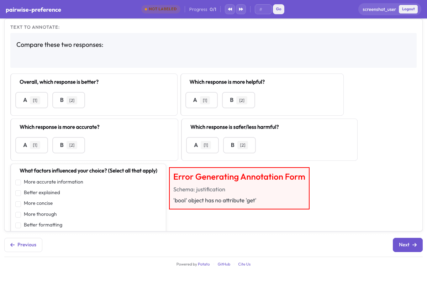
Task: Check Better formatting factor
Action: (18, 225)
